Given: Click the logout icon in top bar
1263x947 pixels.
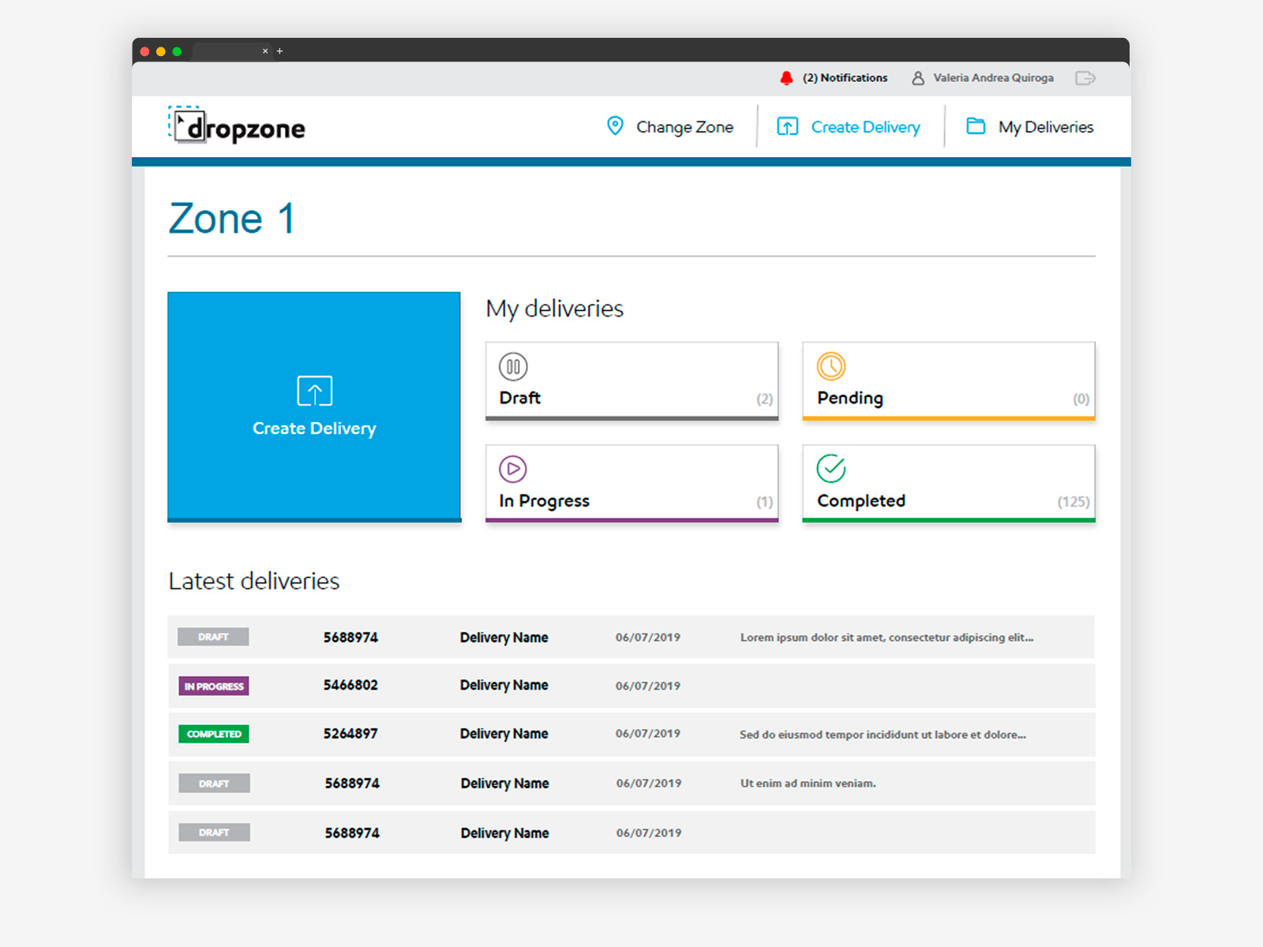Looking at the screenshot, I should [x=1085, y=78].
